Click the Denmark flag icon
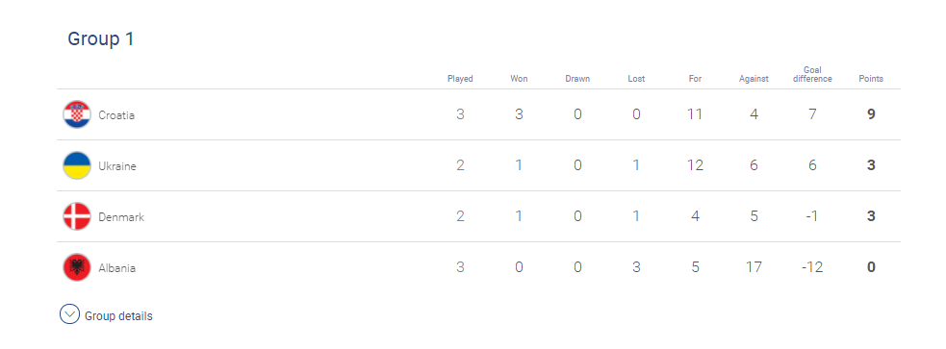946x349 pixels. 77,216
